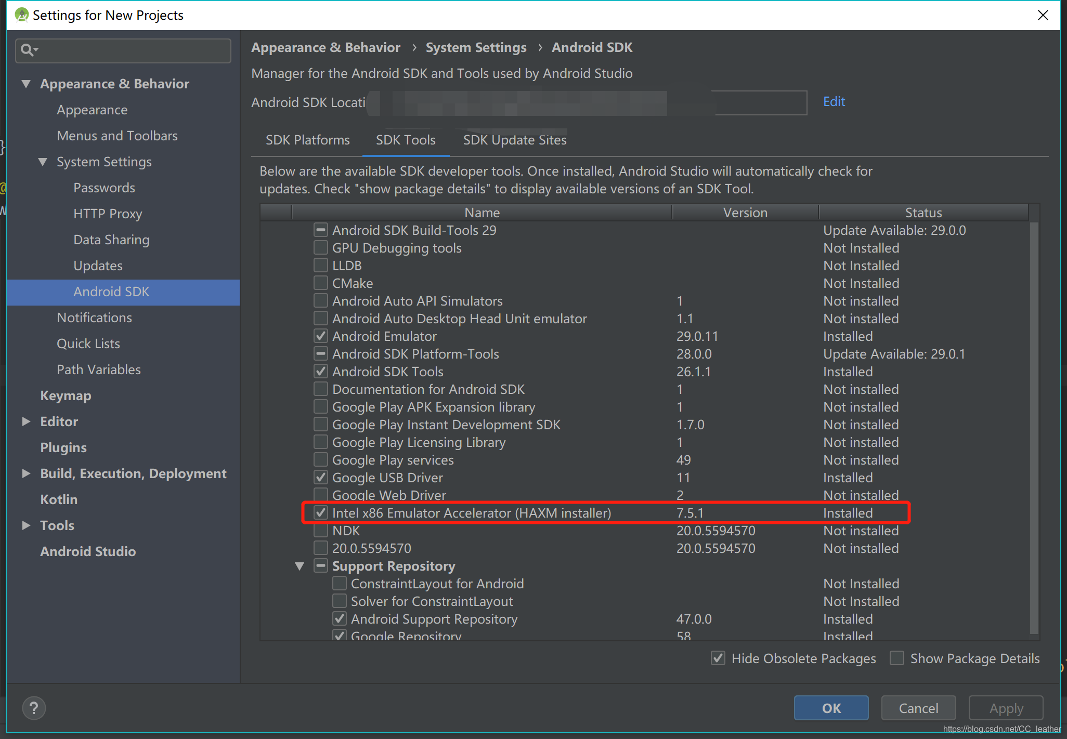Screen dimensions: 1067x739
Task: Enable the NDK checkbox
Action: click(x=321, y=531)
